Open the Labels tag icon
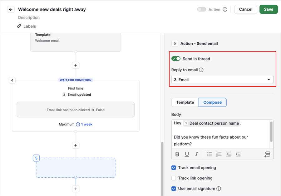281x196 pixels. 19,26
